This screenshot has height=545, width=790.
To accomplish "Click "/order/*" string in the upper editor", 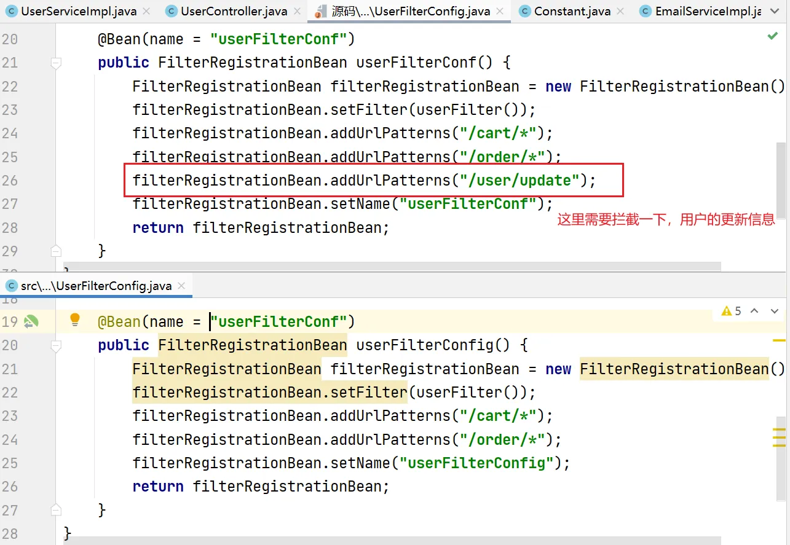I will pyautogui.click(x=503, y=157).
